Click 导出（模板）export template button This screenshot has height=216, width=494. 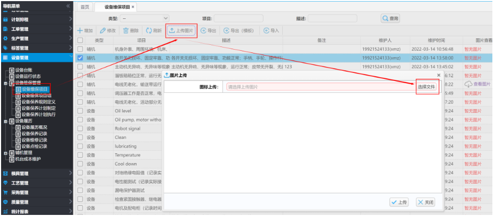(239, 31)
